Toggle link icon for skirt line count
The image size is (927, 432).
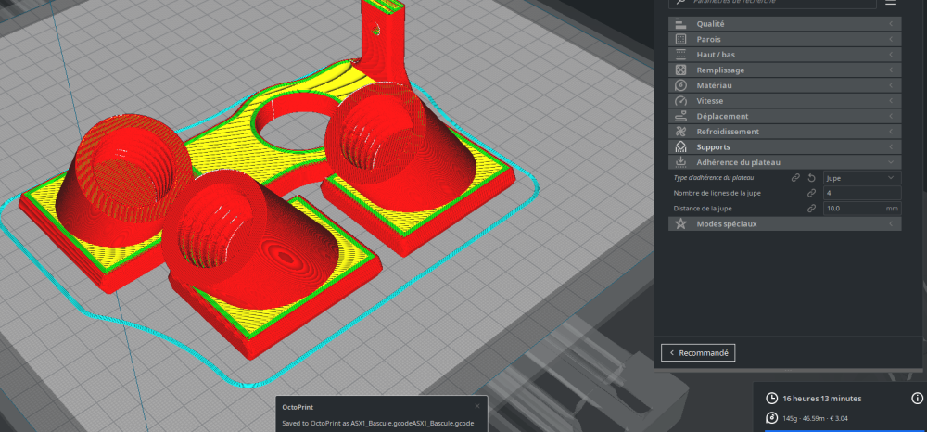[812, 193]
